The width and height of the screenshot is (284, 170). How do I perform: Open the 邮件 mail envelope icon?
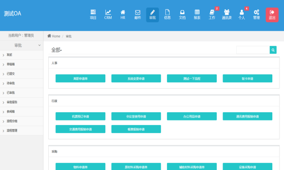[138, 14]
